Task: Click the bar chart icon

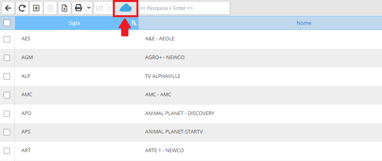Action: (x=100, y=8)
